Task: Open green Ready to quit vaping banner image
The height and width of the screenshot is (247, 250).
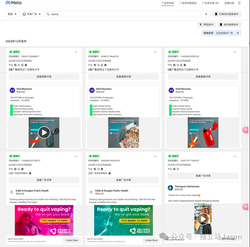Action: click(x=123, y=220)
